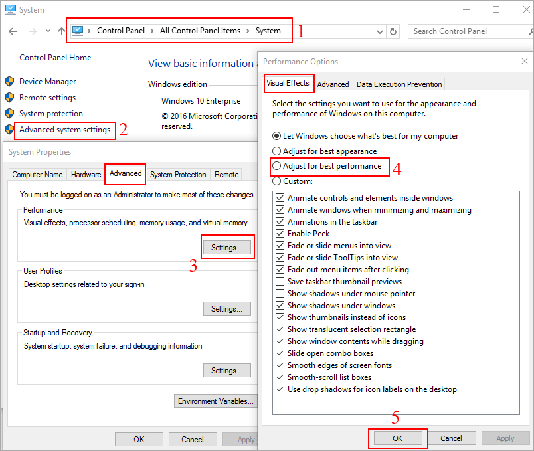
Task: Click the Up one level arrow
Action: pyautogui.click(x=62, y=31)
